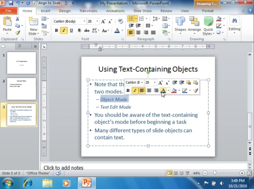Click Increase Font Size in ribbon
This screenshot has height=189, width=254.
[x=103, y=21]
